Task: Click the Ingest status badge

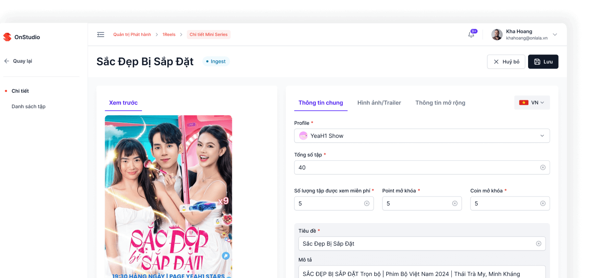Action: pos(216,62)
